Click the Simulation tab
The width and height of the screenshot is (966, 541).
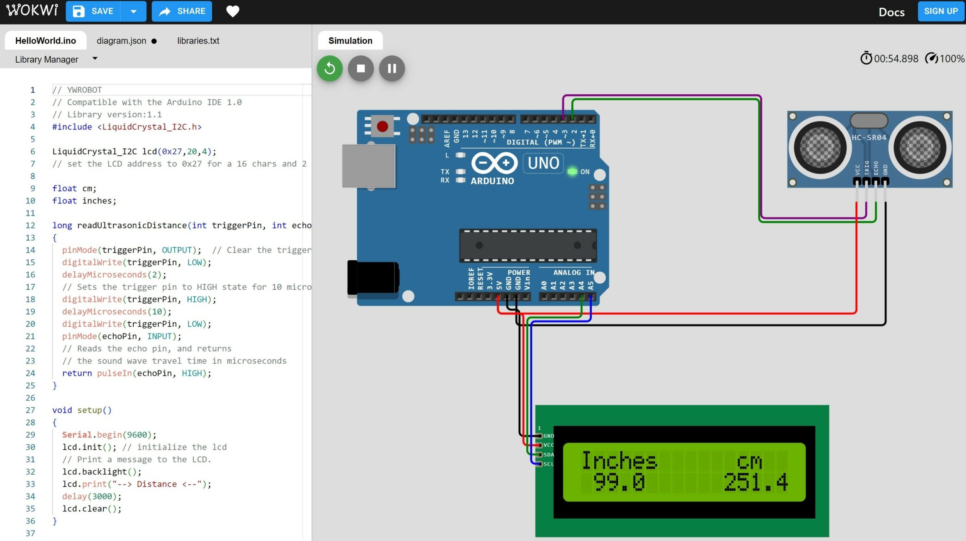coord(350,40)
